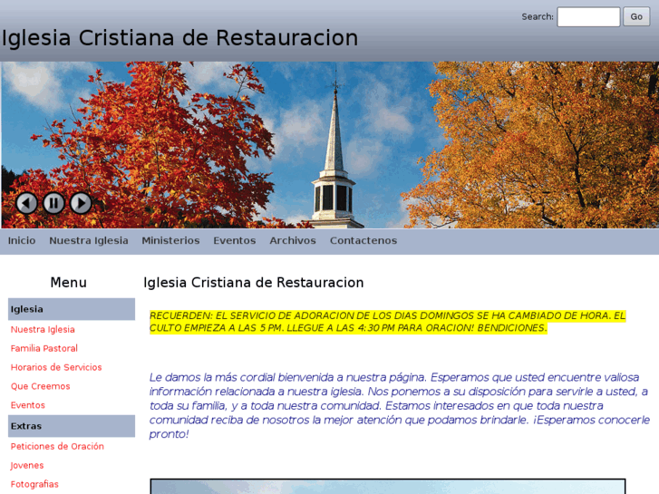The width and height of the screenshot is (659, 494).
Task: Click the Iglesia sidebar section header
Action: [x=72, y=309]
